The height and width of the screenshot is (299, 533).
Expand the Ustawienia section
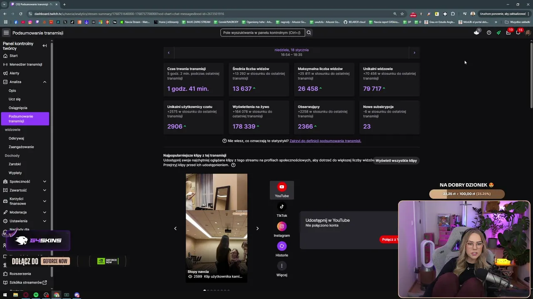point(45,221)
